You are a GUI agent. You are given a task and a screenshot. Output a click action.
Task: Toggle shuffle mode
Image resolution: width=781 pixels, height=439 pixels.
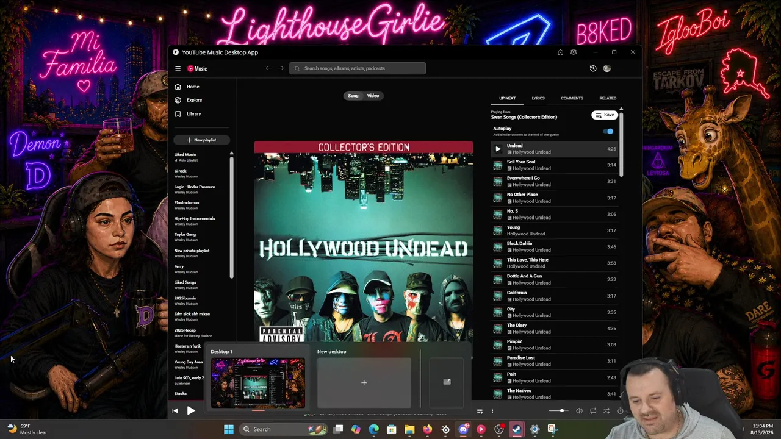click(606, 411)
